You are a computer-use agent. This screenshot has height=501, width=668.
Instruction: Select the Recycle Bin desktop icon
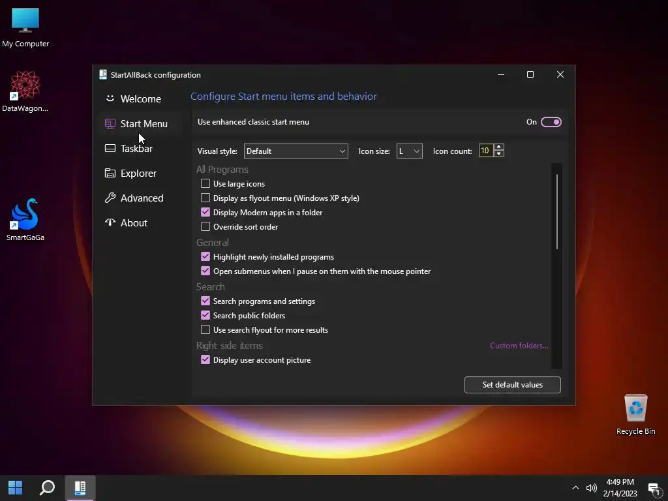(635, 414)
